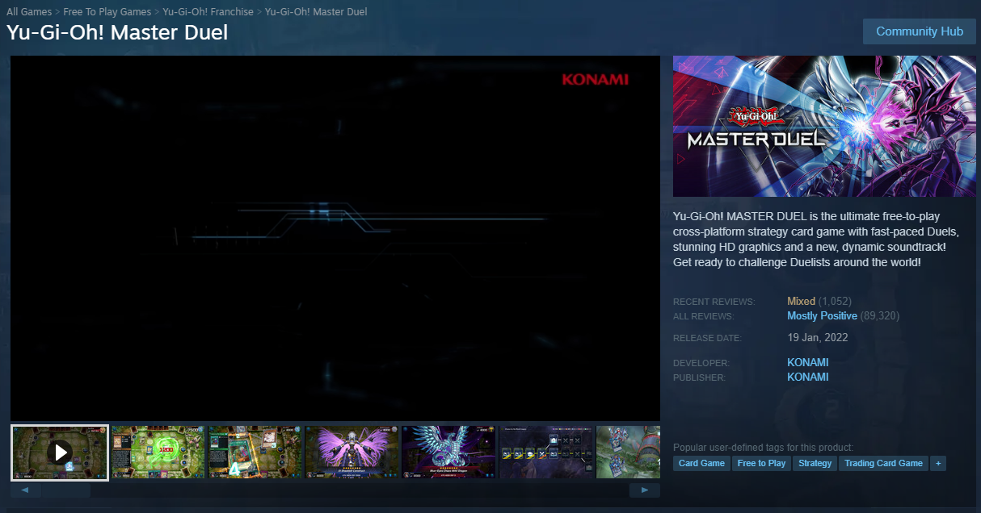
Task: Click the Master Duel header banner image
Action: point(824,126)
